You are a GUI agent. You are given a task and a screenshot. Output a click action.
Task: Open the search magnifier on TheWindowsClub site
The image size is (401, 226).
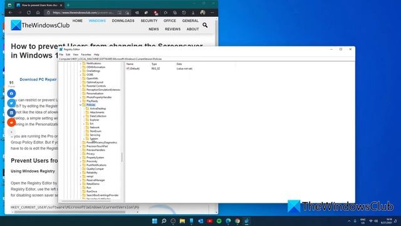[x=205, y=25]
